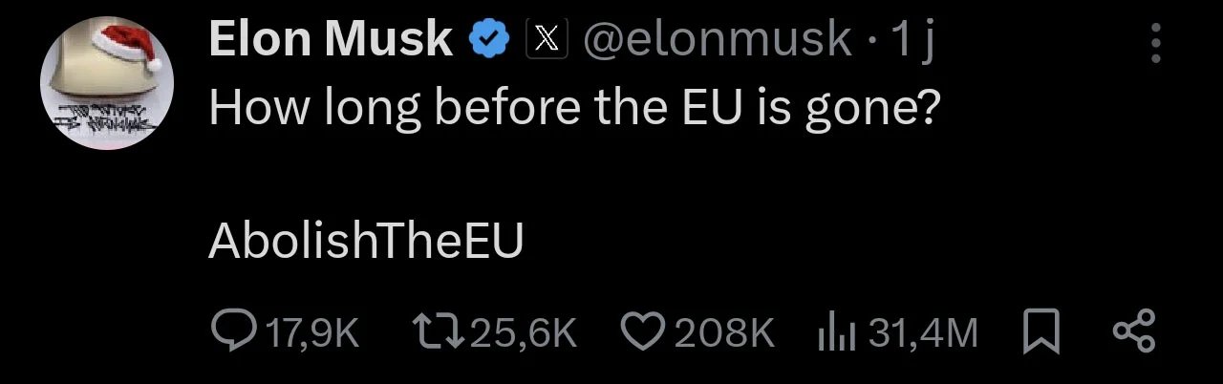Open view analytics bar chart icon
Viewport: 1223px width, 384px height.
pos(834,331)
